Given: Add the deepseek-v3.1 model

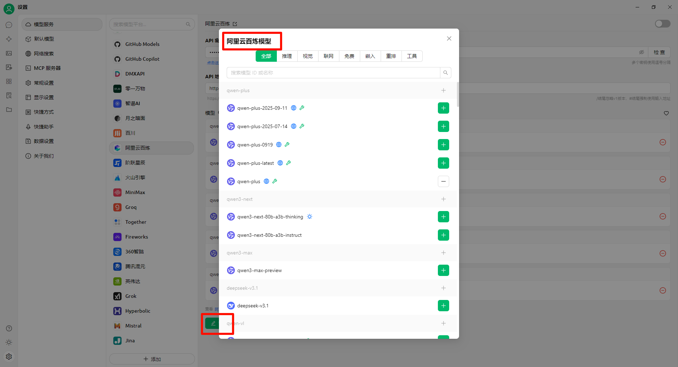Looking at the screenshot, I should 443,306.
